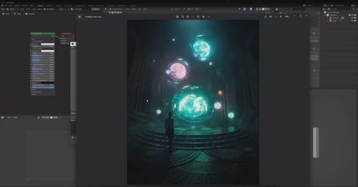The image size is (358, 187).
Task: Hide the Camera with its eye icon
Action: [352, 18]
